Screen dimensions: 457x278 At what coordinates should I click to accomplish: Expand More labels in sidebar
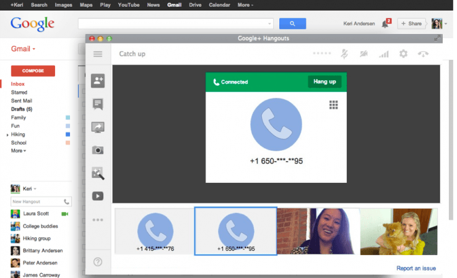click(x=19, y=151)
